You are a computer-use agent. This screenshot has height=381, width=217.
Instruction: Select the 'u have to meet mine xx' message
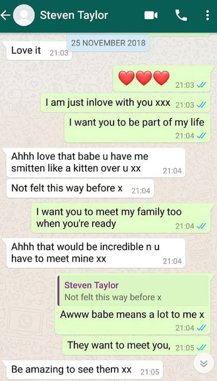[x=96, y=253]
